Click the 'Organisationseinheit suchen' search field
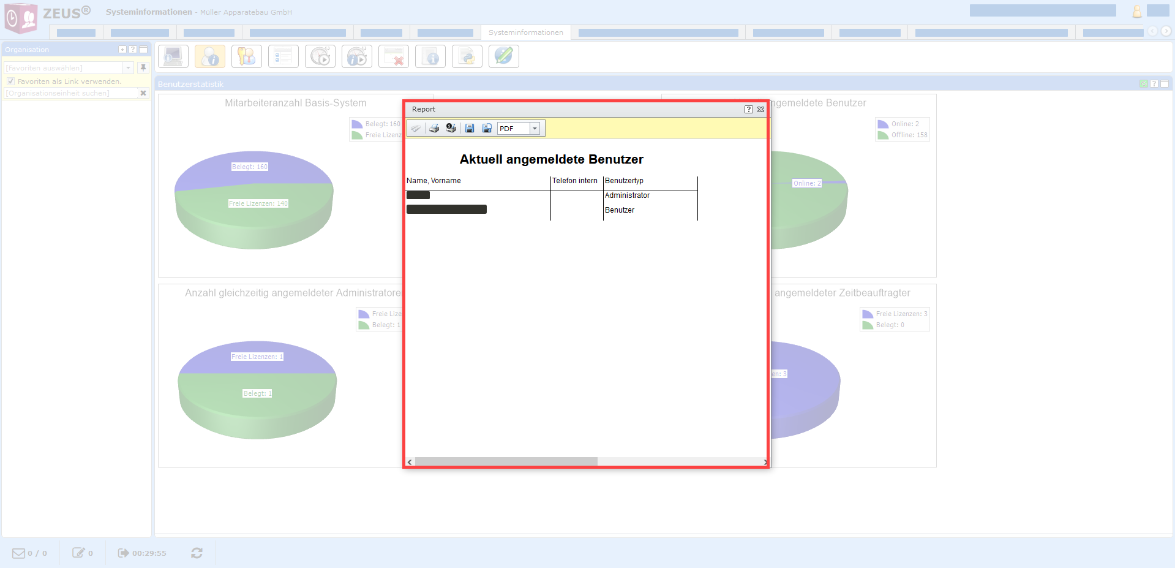 tap(70, 93)
